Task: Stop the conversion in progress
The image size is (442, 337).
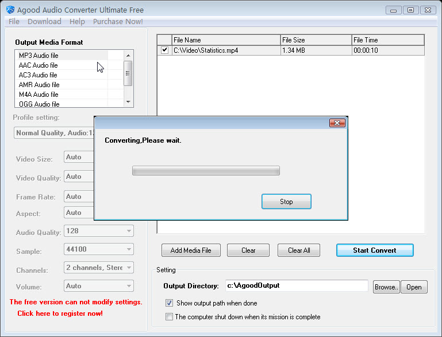Action: pos(286,202)
